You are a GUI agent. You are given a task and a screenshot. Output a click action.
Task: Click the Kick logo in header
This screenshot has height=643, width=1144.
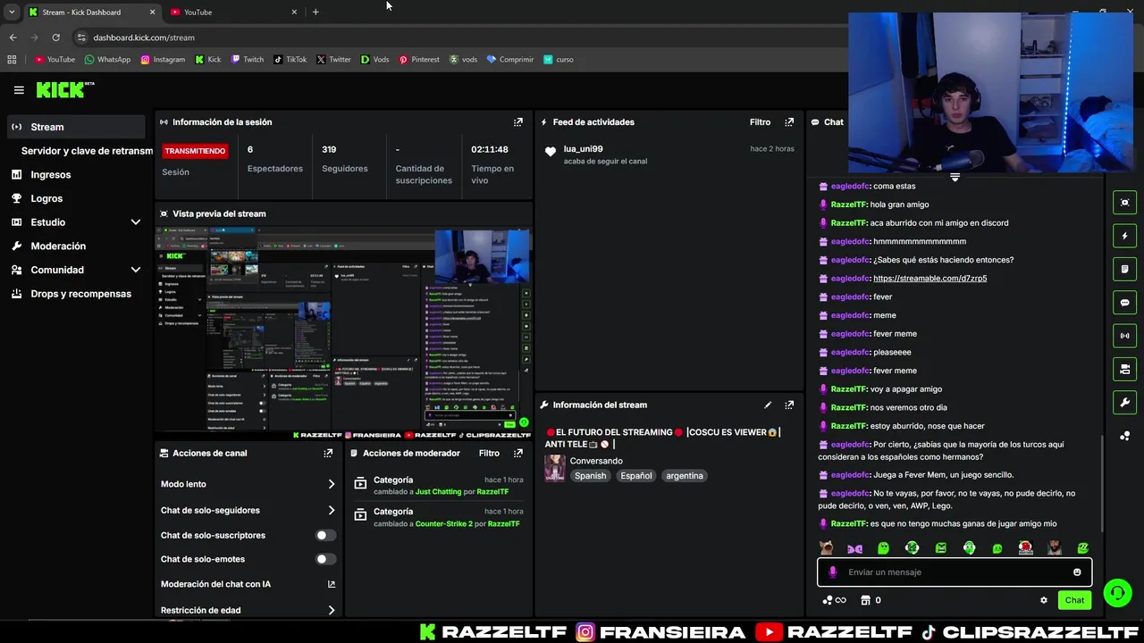pos(65,89)
